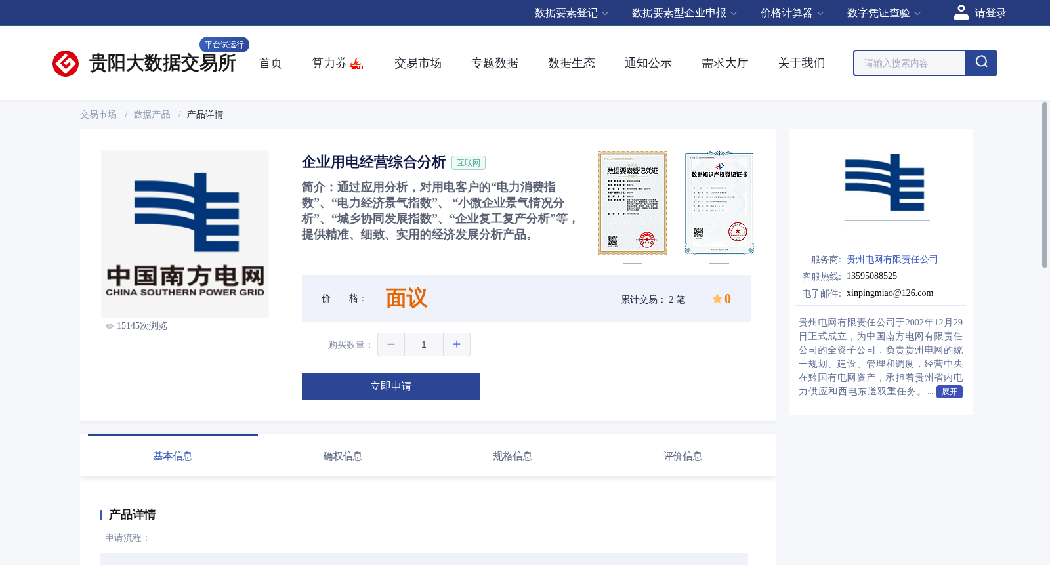
Task: Switch to the 评价信息 tab
Action: pyautogui.click(x=682, y=456)
